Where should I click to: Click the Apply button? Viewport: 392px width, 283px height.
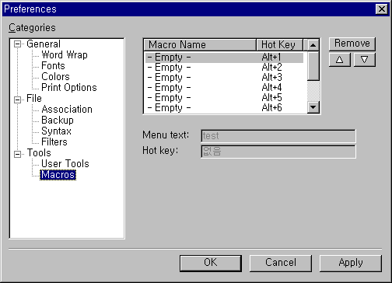(351, 263)
